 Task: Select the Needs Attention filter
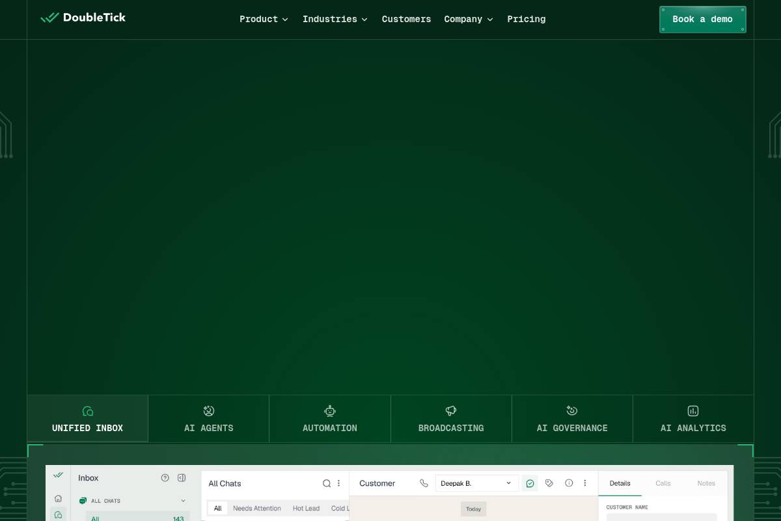coord(257,508)
